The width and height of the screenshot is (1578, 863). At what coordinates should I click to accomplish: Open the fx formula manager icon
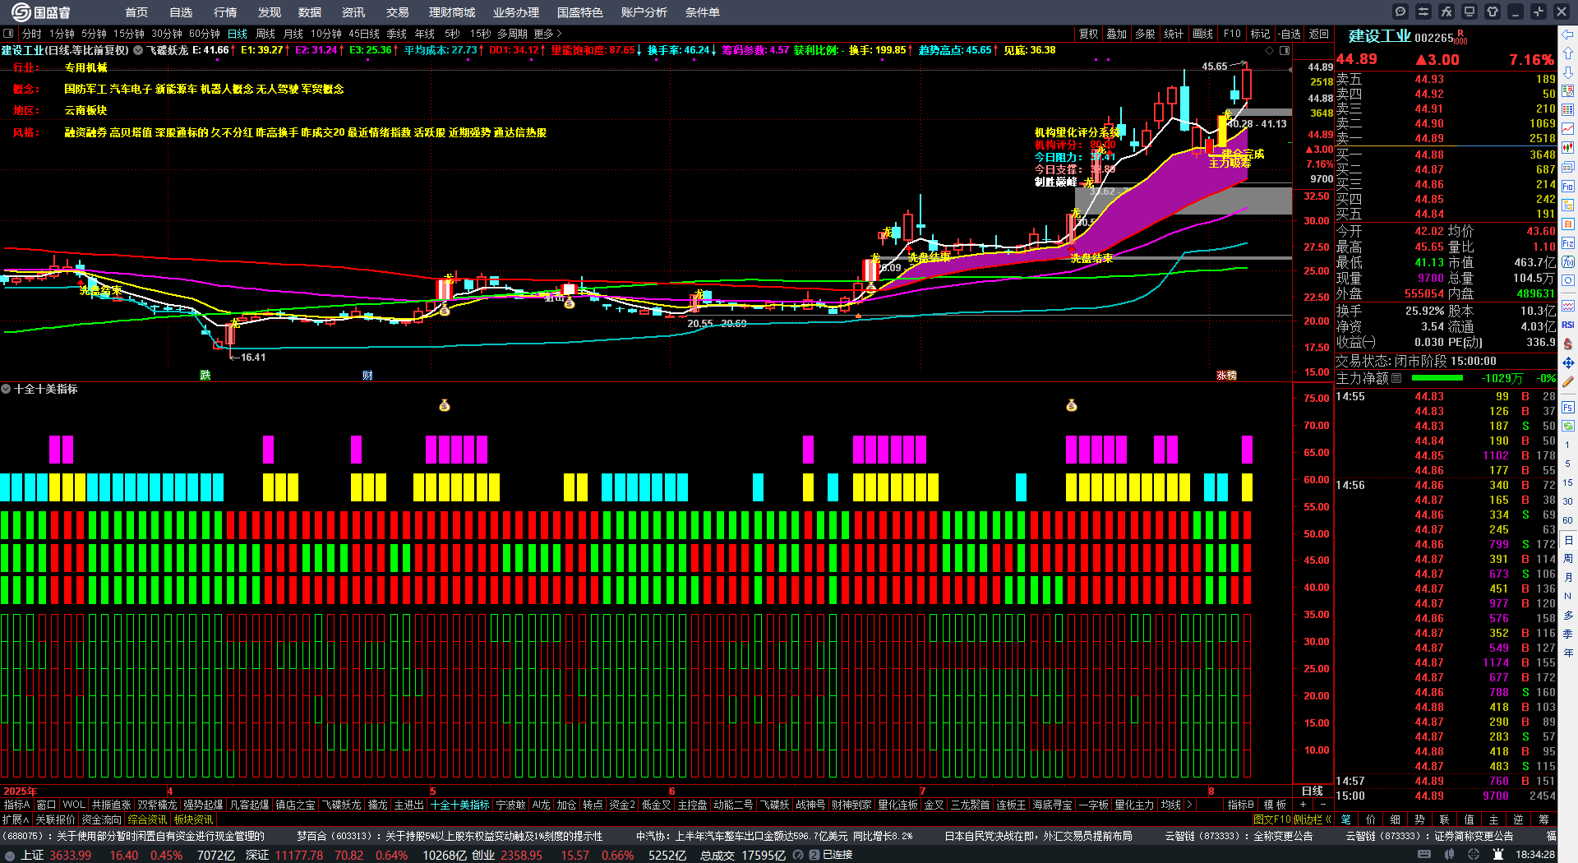coord(1446,12)
